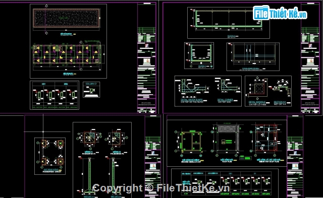Click the FOUNDATION LAYOUT title text
The height and width of the screenshot is (198, 323).
[52, 171]
